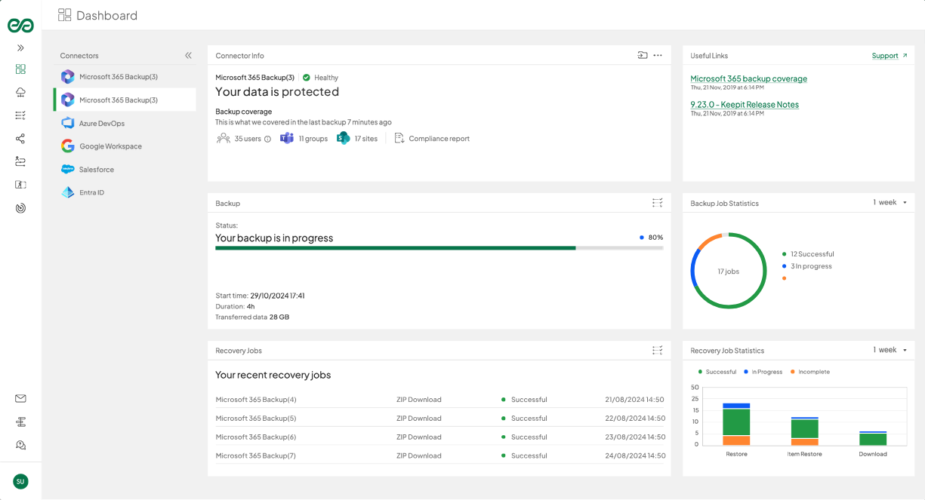The image size is (925, 500).
Task: Open Connector Info three-dots menu
Action: pos(658,56)
